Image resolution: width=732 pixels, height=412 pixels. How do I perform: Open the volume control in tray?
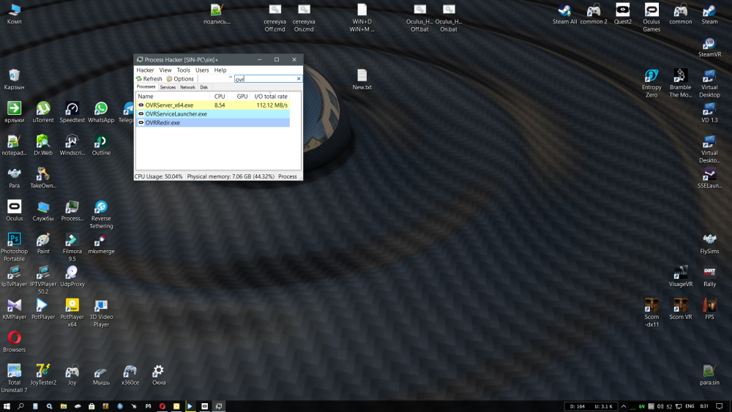click(x=660, y=406)
